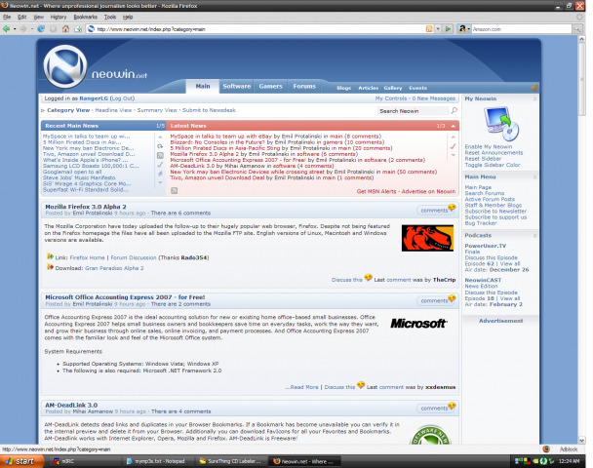Viewport: 593px width, 468px height.
Task: Click the Adblock status bar item
Action: pyautogui.click(x=569, y=449)
